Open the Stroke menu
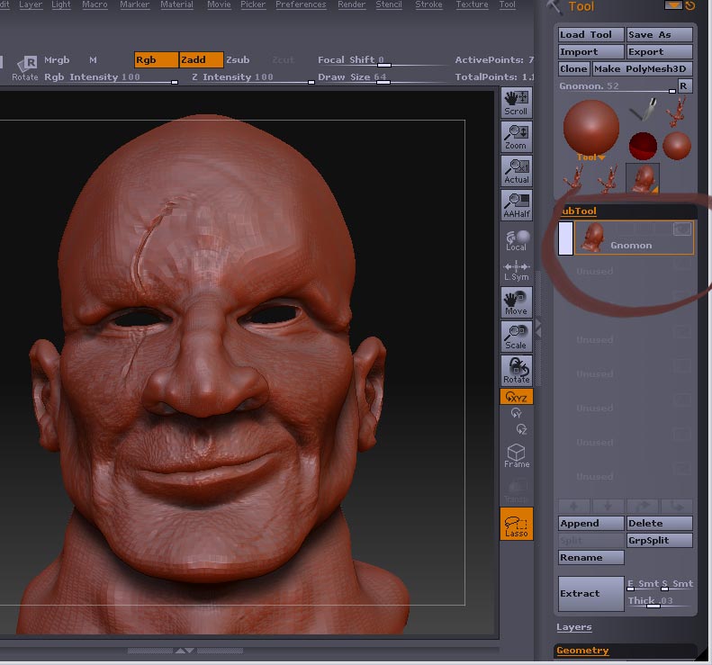 point(428,4)
